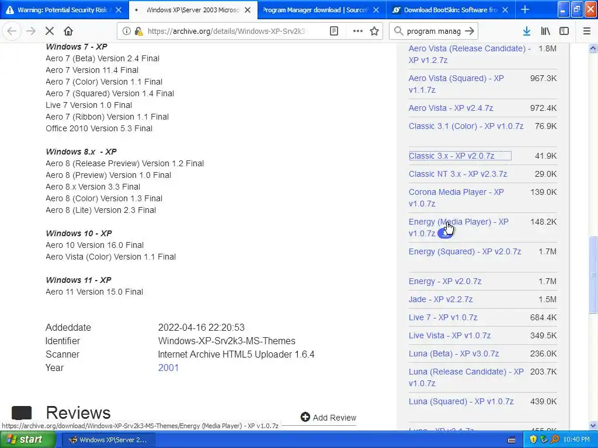Image resolution: width=598 pixels, height=448 pixels.
Task: Download Corona Media Player - XP v1.0.7z
Action: pos(456,198)
